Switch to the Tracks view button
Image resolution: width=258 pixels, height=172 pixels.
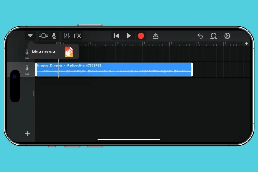(43, 36)
